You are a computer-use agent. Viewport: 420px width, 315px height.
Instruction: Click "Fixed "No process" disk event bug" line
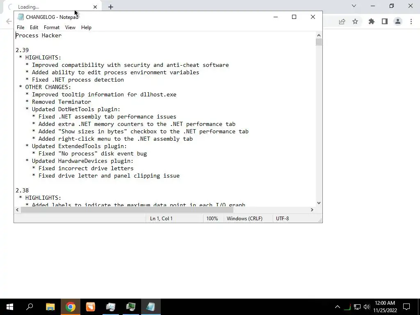tap(93, 153)
